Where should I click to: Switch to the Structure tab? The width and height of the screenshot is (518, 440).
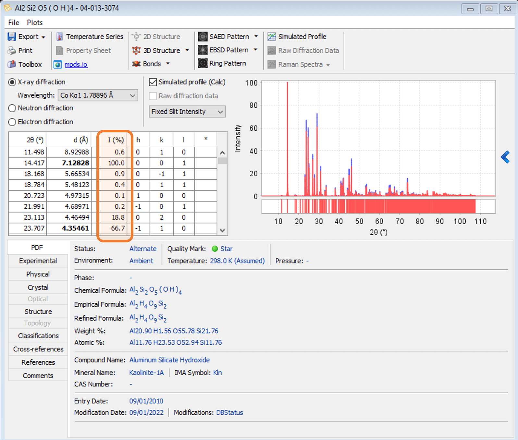(x=38, y=312)
